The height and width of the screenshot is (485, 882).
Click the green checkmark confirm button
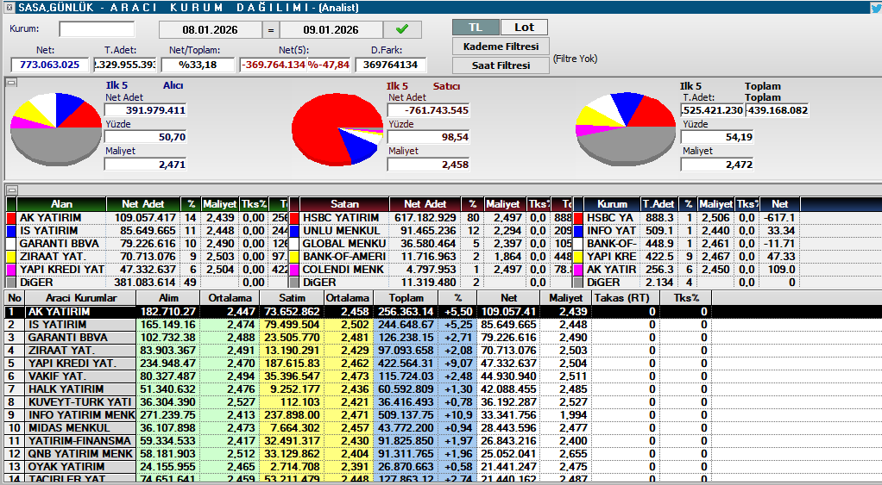[x=402, y=29]
